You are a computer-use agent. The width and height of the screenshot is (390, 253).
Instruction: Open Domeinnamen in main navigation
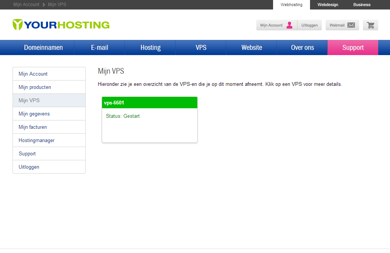(x=43, y=47)
